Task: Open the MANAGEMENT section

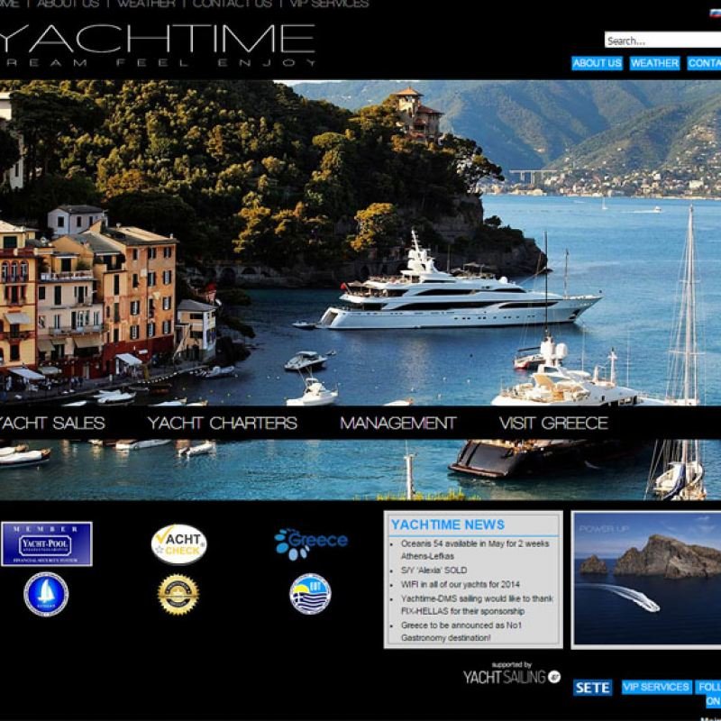Action: [398, 423]
